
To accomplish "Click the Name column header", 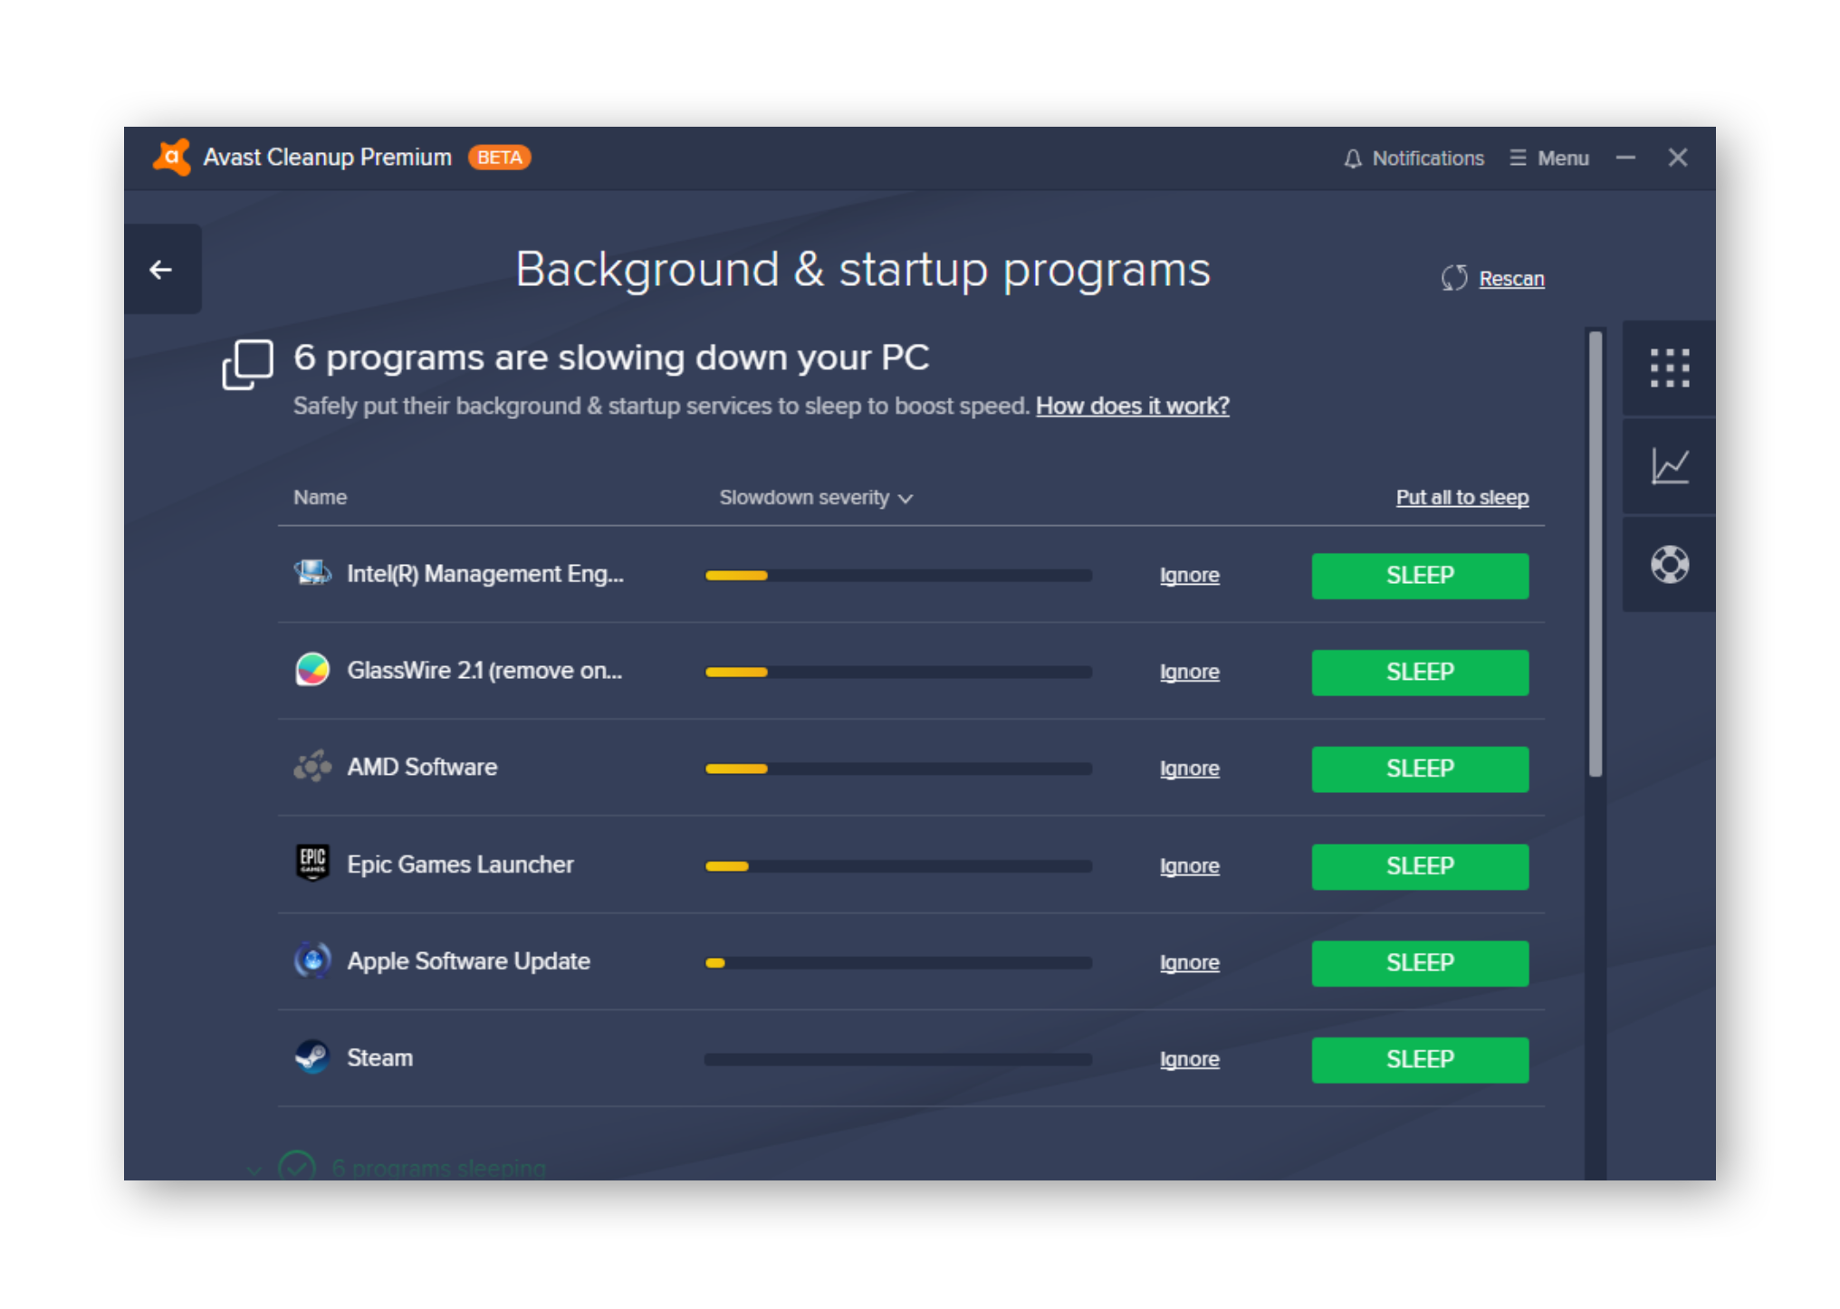I will 320,497.
